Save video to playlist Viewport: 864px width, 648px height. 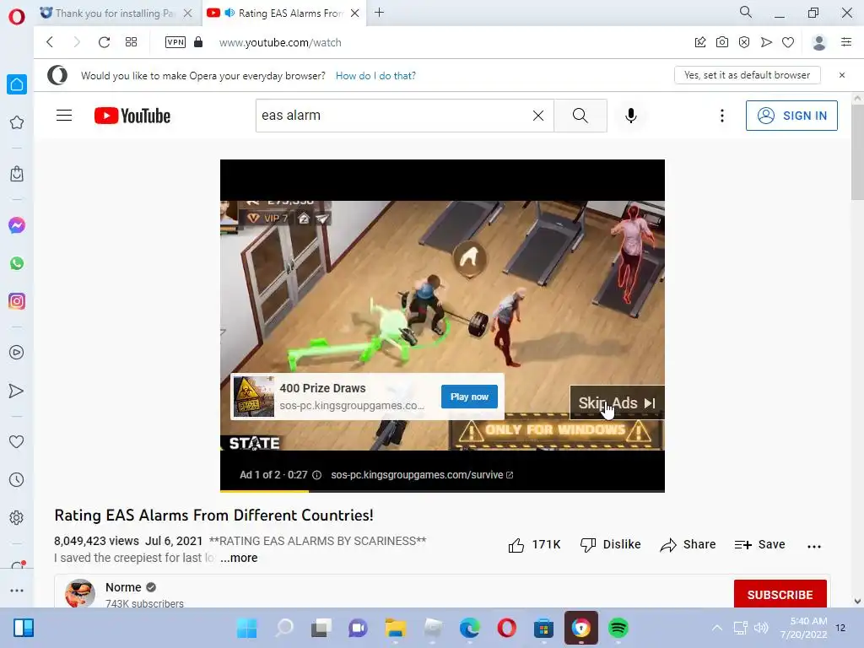point(759,544)
